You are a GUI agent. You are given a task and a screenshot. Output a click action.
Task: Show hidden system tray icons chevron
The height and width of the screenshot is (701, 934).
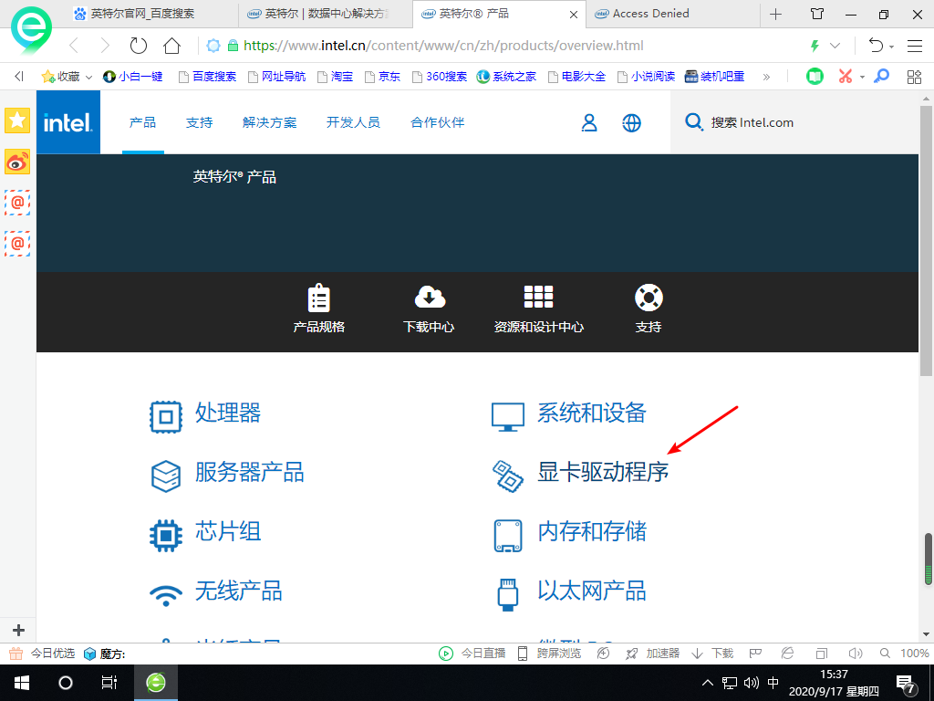point(707,683)
